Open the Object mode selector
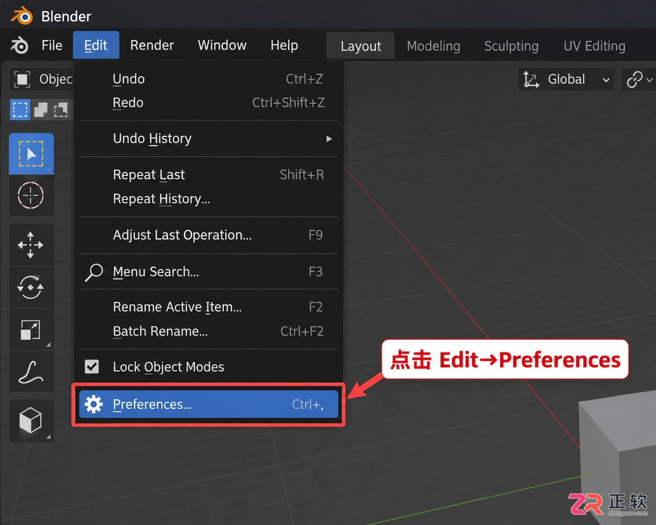656x525 pixels. click(x=41, y=80)
